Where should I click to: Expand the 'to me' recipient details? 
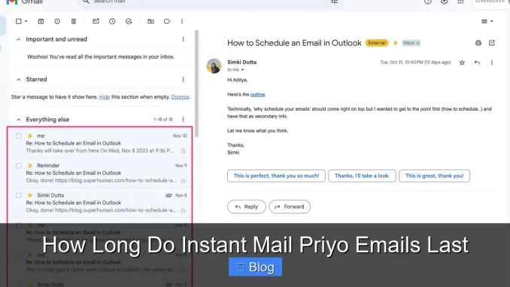pos(242,70)
